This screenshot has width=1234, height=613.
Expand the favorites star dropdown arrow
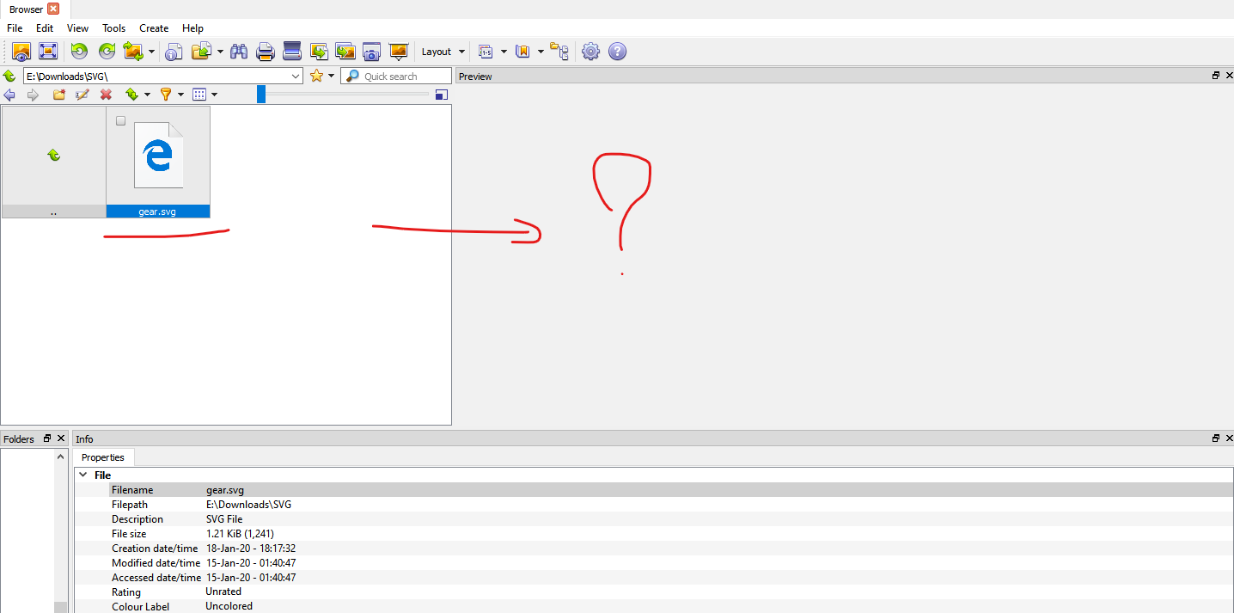pyautogui.click(x=331, y=77)
